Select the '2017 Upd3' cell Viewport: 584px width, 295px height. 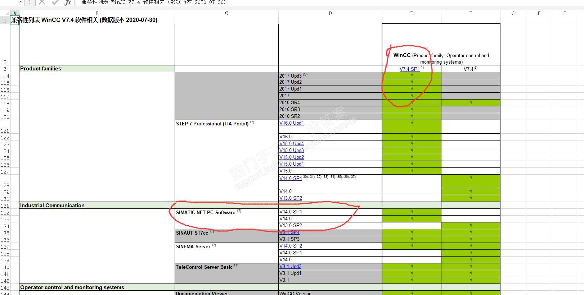coord(330,76)
